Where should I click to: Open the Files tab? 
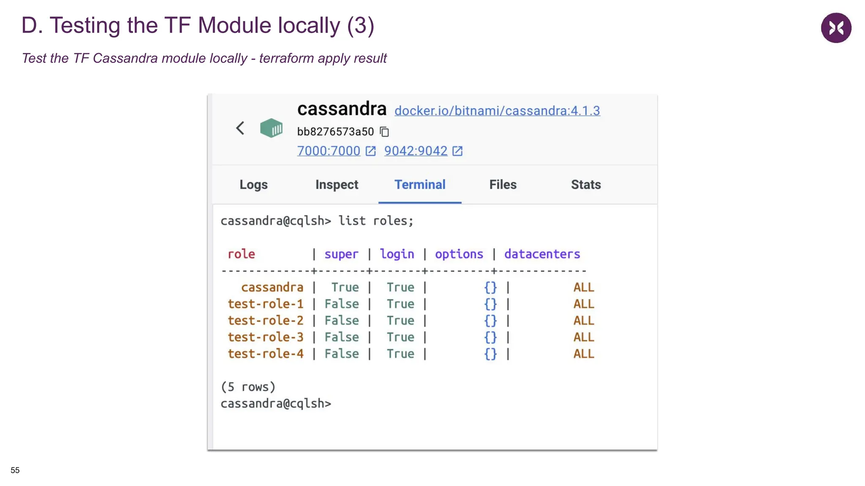pyautogui.click(x=503, y=184)
